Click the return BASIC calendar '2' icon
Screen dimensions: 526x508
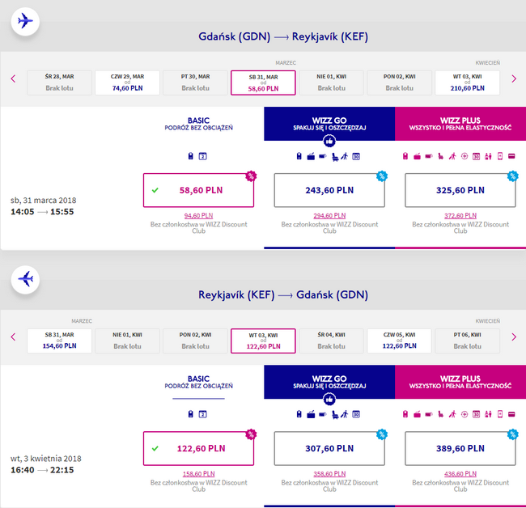[x=202, y=414]
